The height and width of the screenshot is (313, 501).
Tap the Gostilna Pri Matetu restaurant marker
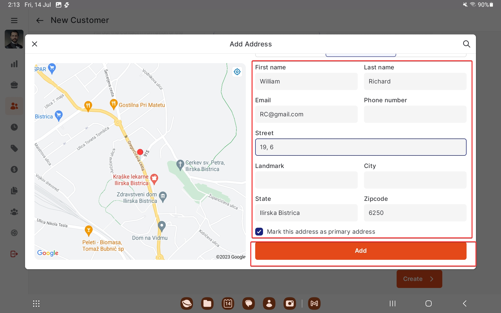coord(113,104)
